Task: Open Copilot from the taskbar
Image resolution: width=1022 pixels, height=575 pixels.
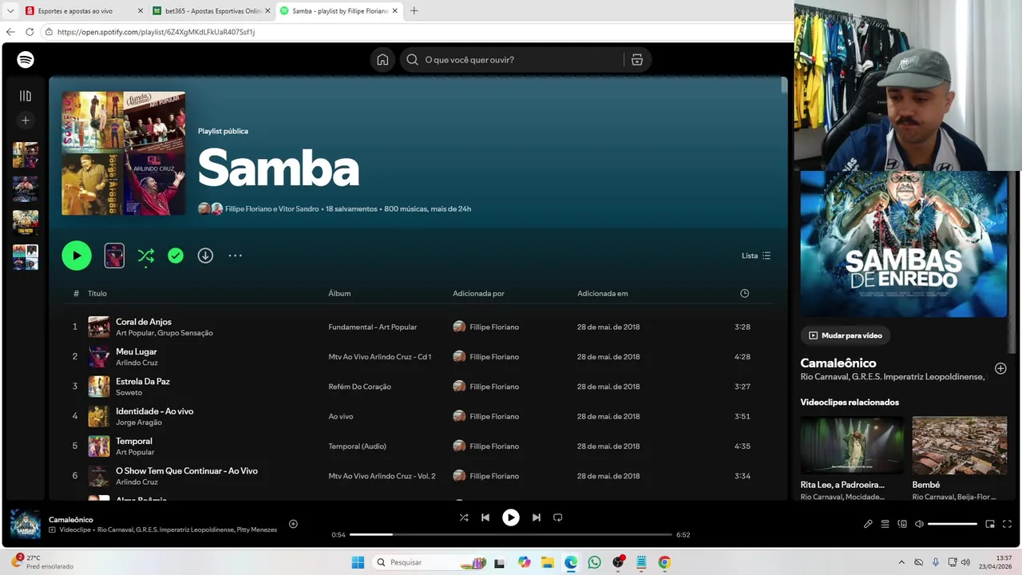Action: point(524,562)
